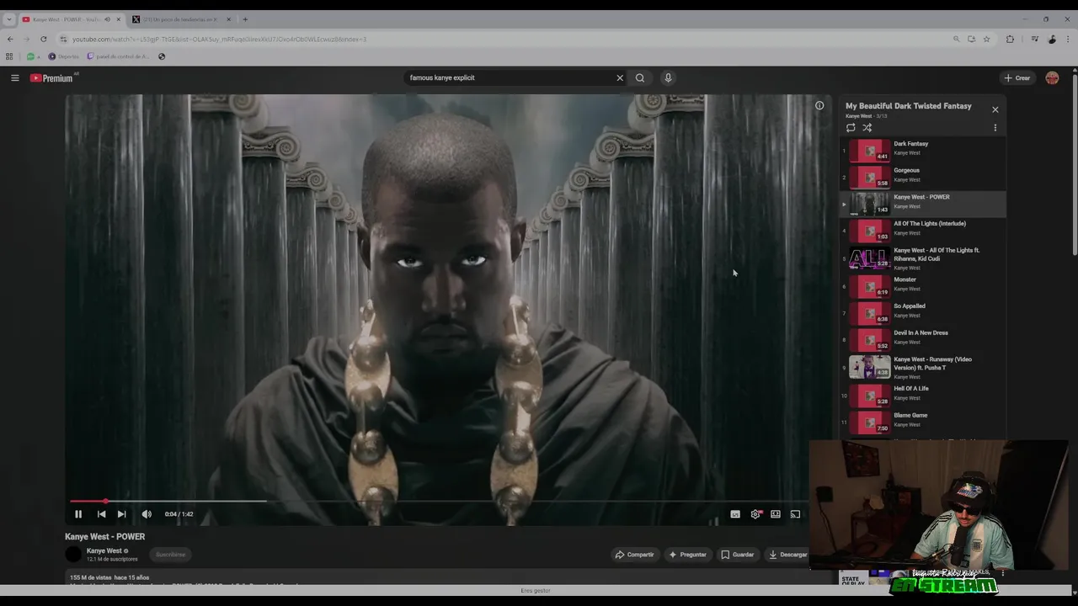Open Kanye West channel avatar

pyautogui.click(x=74, y=554)
